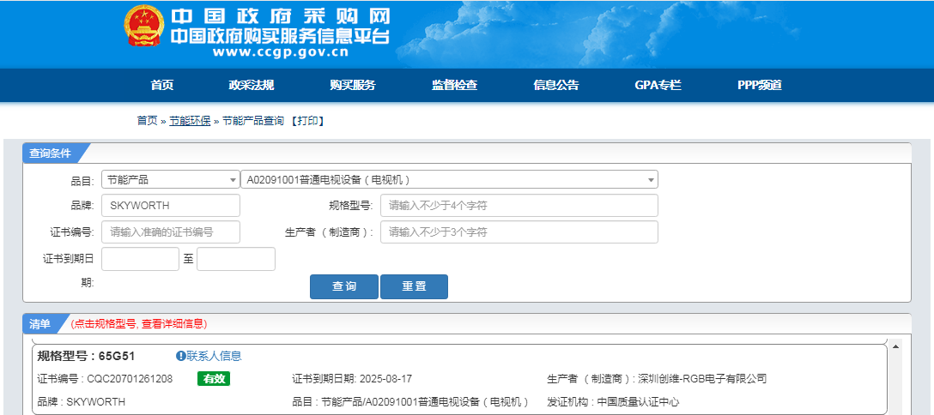
Task: Click the 规格型号 input field
Action: coord(519,206)
